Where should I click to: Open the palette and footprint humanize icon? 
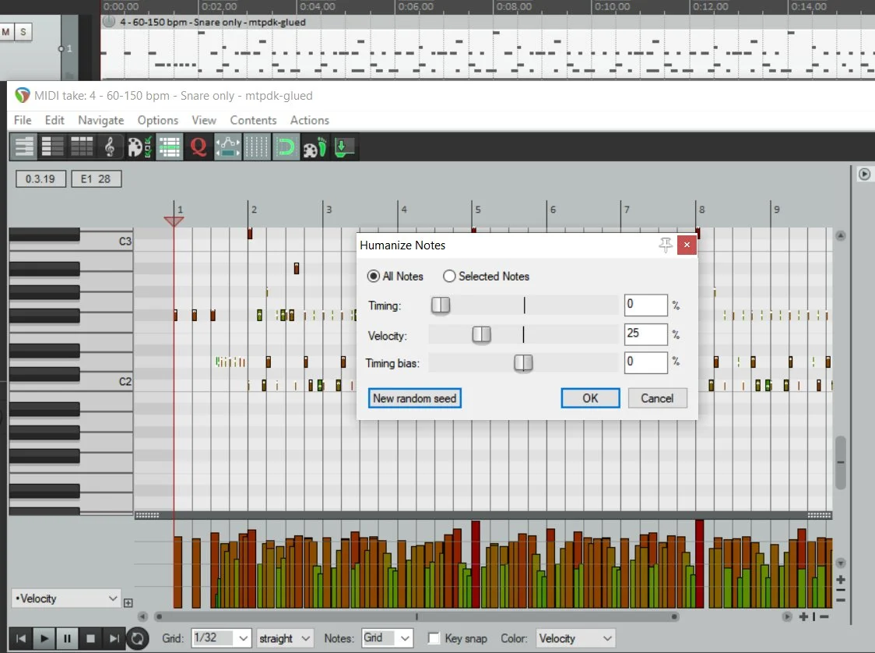(x=315, y=147)
